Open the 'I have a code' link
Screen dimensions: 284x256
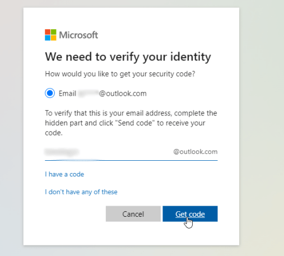point(64,174)
